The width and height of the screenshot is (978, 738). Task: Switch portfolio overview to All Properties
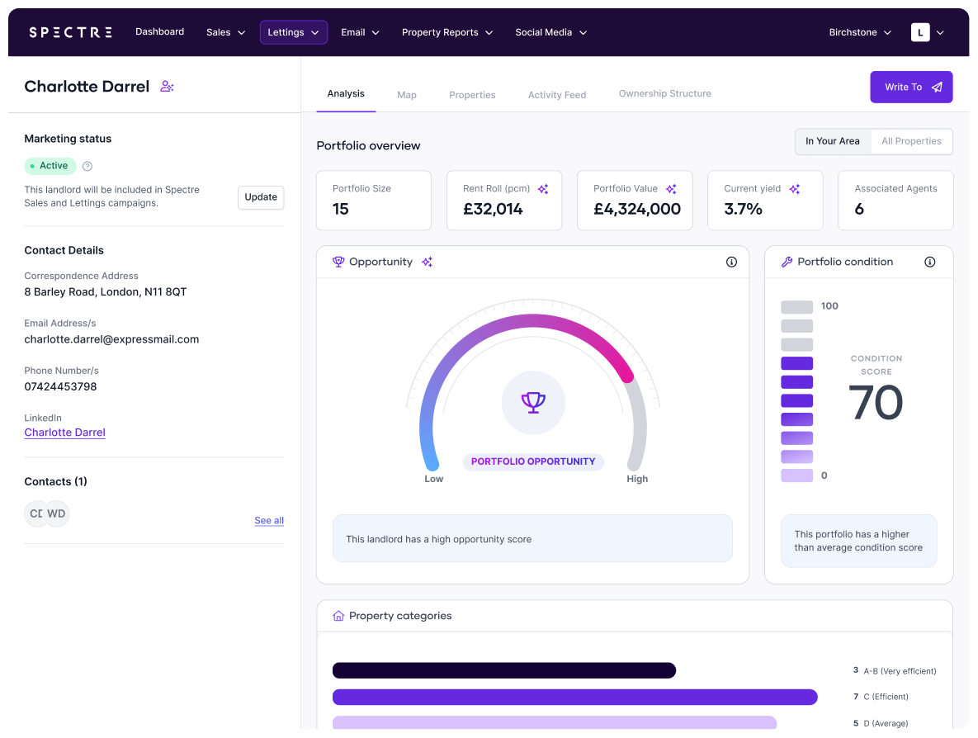coord(911,140)
